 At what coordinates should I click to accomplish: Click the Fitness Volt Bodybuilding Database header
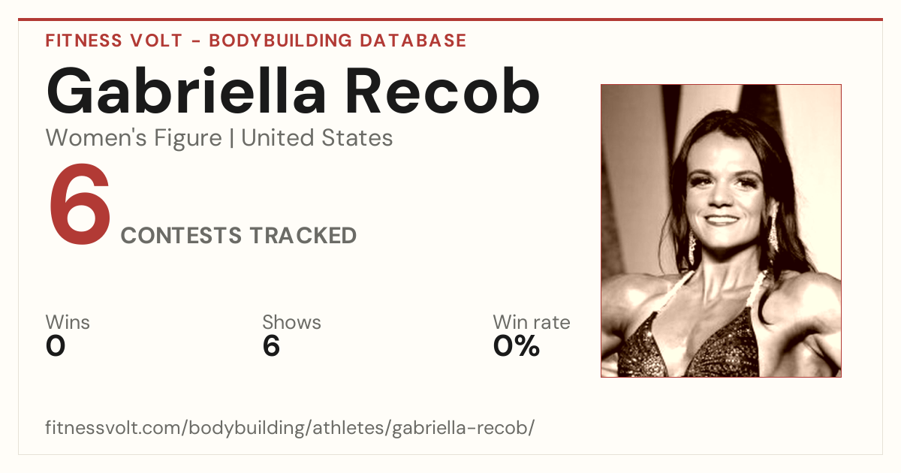coord(256,41)
